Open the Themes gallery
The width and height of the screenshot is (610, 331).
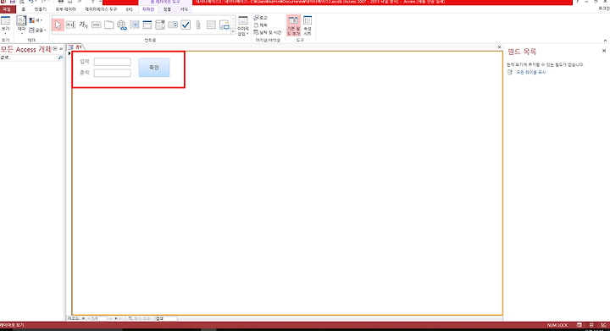[21, 26]
